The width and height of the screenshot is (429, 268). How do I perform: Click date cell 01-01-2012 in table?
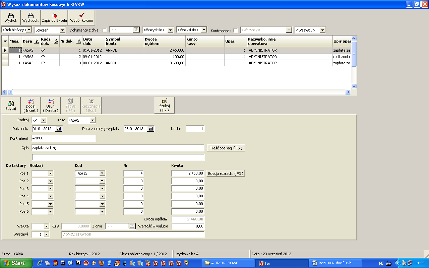click(x=94, y=50)
